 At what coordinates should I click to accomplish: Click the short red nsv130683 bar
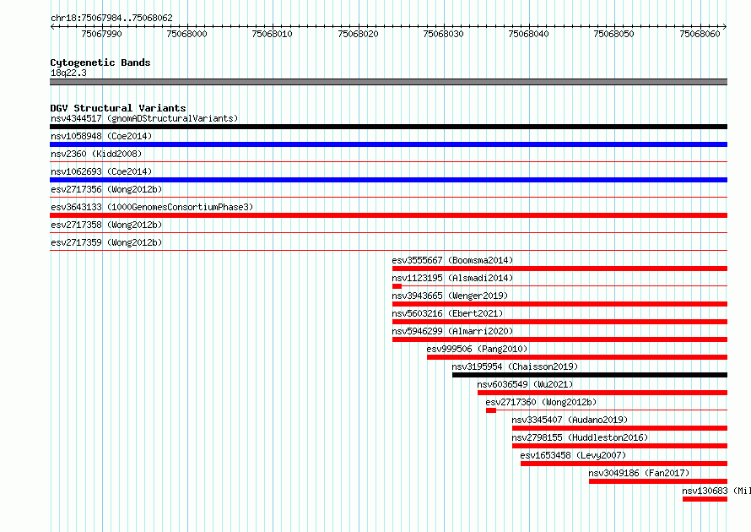(x=705, y=499)
